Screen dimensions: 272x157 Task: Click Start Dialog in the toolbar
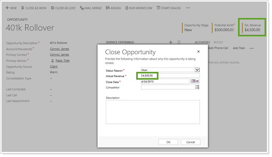point(169,8)
